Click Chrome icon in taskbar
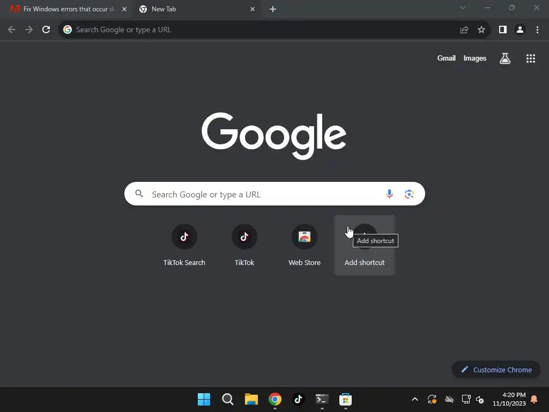 (275, 399)
